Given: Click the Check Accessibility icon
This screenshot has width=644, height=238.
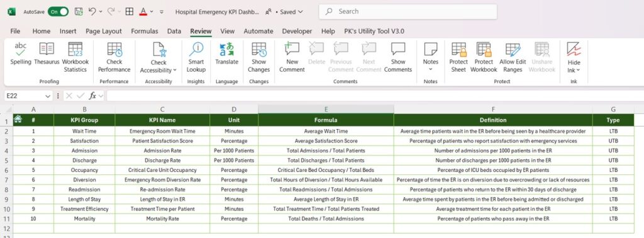Looking at the screenshot, I should point(158,49).
